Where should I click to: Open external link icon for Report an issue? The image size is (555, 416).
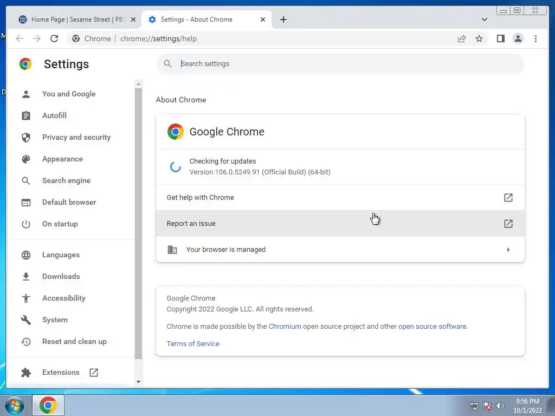tap(508, 224)
